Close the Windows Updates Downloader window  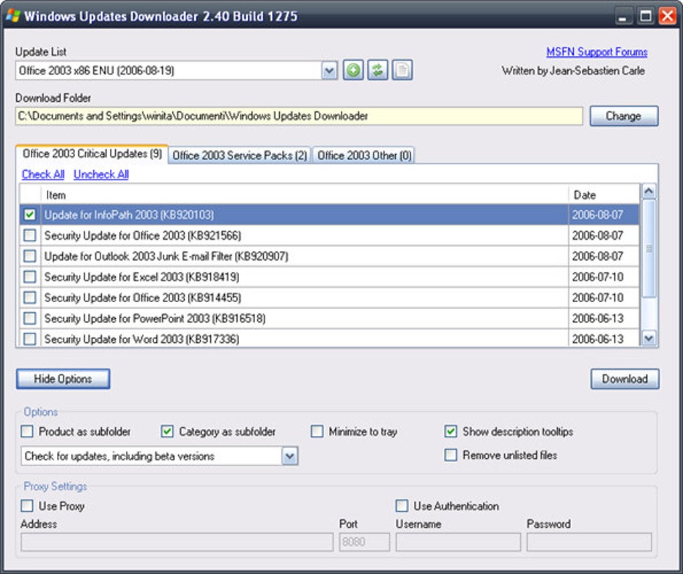668,17
